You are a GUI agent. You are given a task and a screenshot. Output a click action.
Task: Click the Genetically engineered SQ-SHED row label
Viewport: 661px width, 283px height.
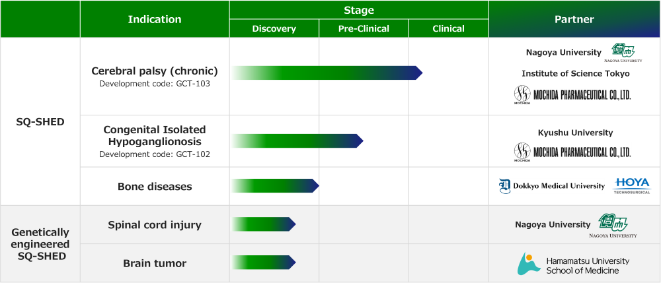point(40,244)
